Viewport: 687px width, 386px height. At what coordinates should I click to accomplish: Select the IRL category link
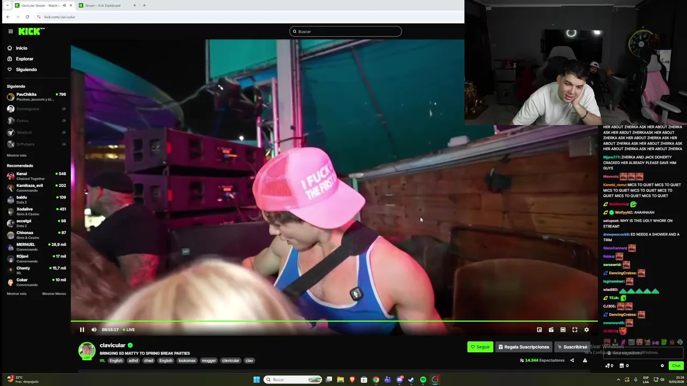coord(102,361)
